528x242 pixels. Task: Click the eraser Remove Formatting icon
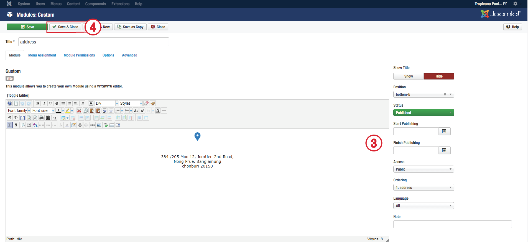click(146, 103)
